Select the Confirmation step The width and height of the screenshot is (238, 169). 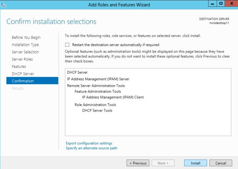point(23,81)
